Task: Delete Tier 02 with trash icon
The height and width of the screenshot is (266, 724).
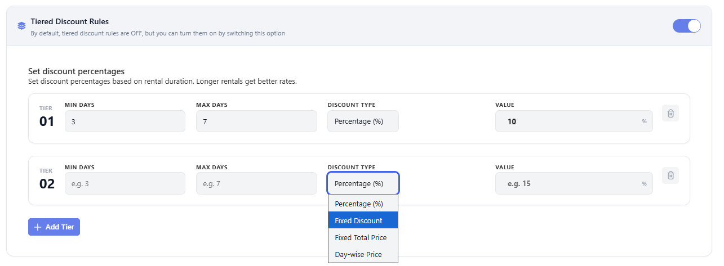Action: click(x=670, y=175)
